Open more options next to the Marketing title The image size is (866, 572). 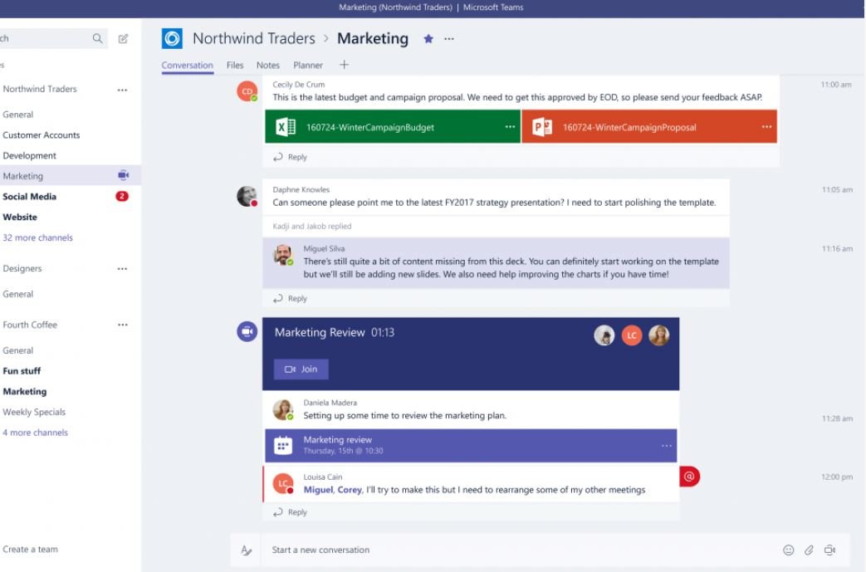coord(449,39)
